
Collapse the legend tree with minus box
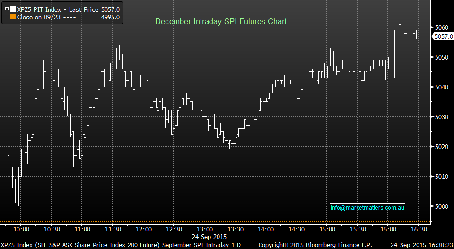[x=7, y=9]
